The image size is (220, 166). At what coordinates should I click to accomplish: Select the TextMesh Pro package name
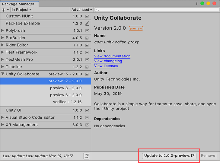click(x=19, y=60)
